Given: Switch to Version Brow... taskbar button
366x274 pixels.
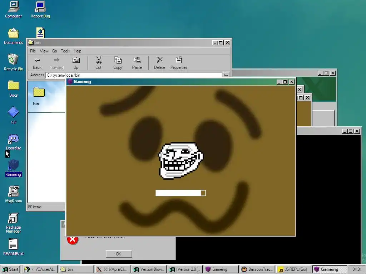Looking at the screenshot, I should 149,269.
